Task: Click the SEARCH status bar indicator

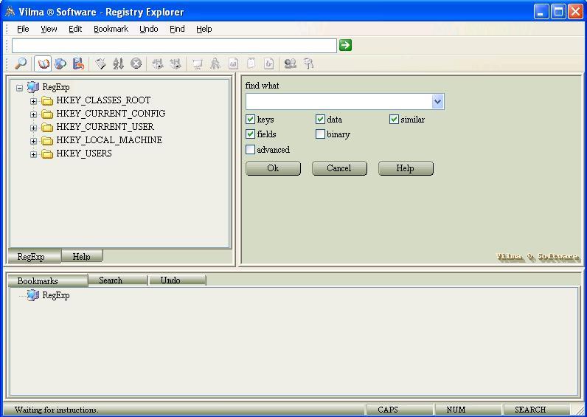Action: click(537, 410)
